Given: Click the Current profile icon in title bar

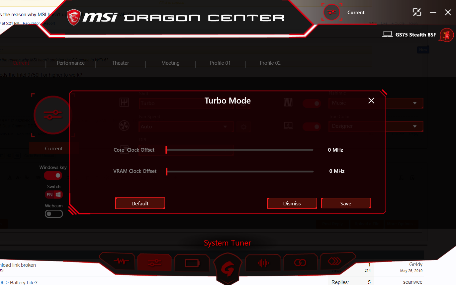Looking at the screenshot, I should click(x=331, y=13).
